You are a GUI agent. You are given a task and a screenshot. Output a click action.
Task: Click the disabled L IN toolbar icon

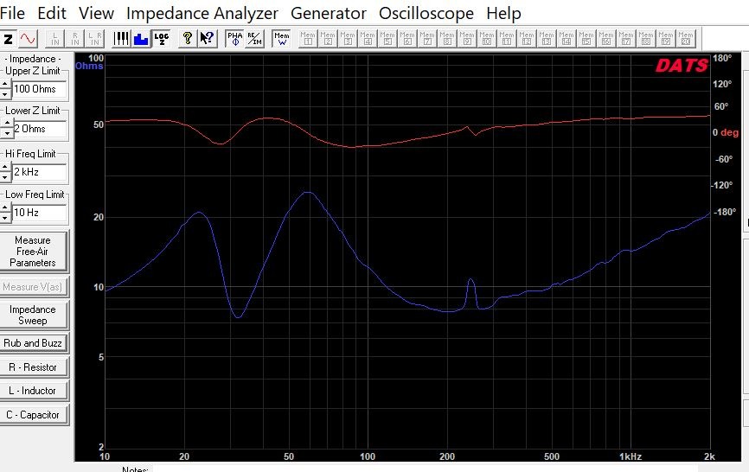(55, 39)
